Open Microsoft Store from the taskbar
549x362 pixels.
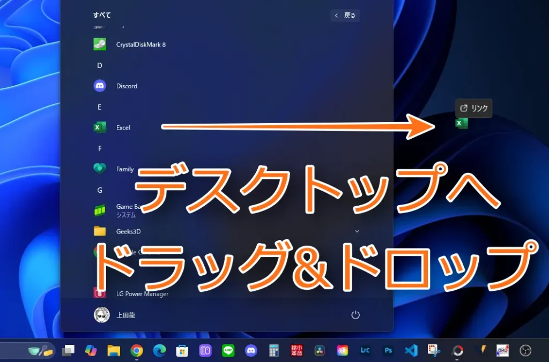tap(182, 350)
